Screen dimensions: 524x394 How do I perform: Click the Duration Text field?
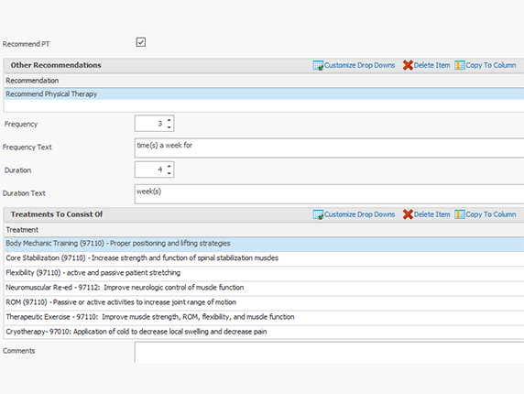pyautogui.click(x=329, y=194)
